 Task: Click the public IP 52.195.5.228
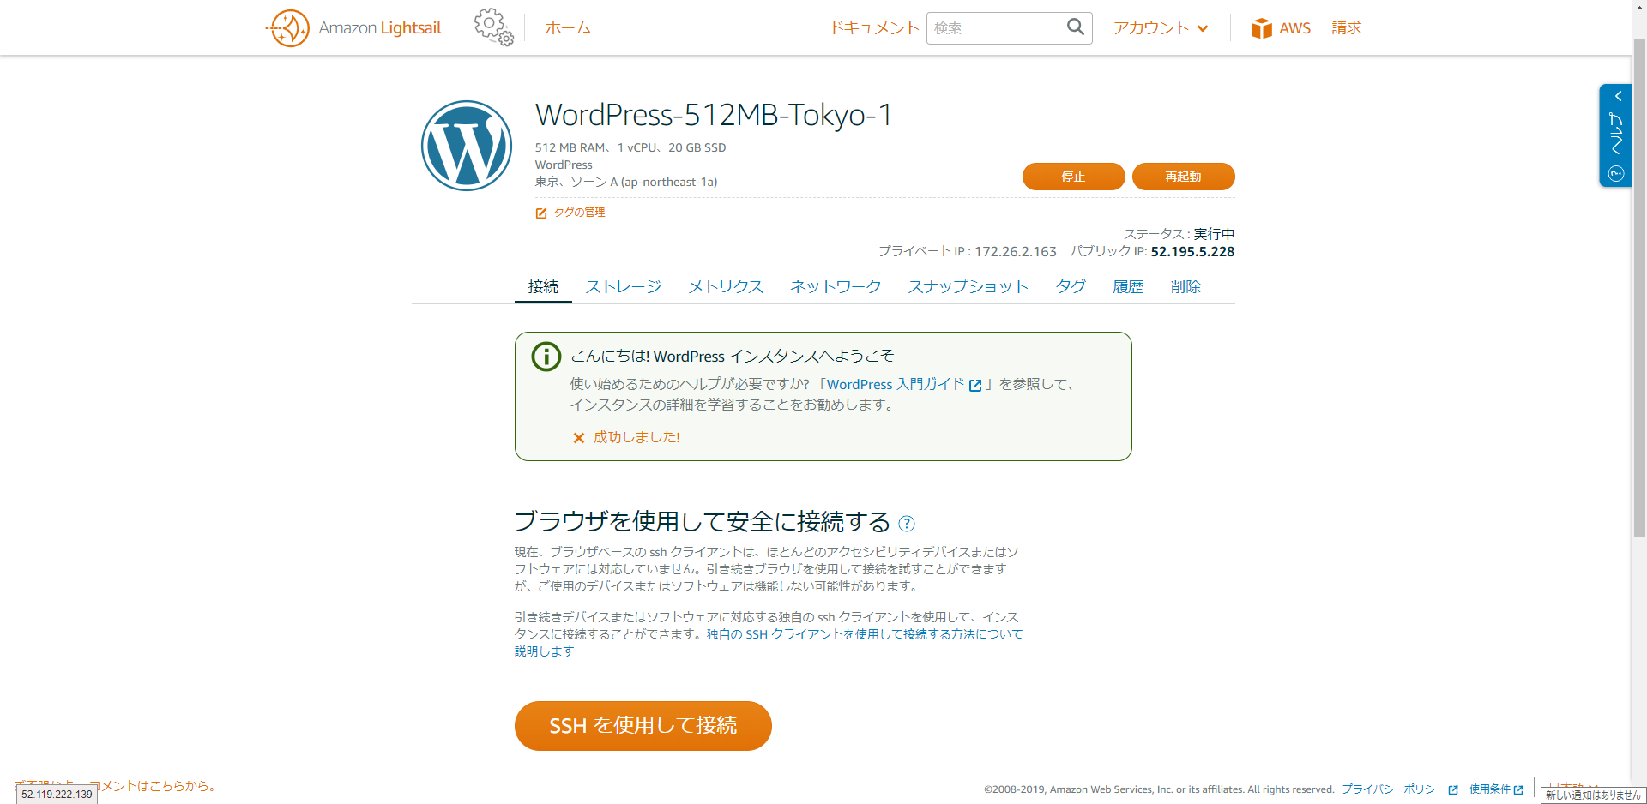[x=1192, y=251]
